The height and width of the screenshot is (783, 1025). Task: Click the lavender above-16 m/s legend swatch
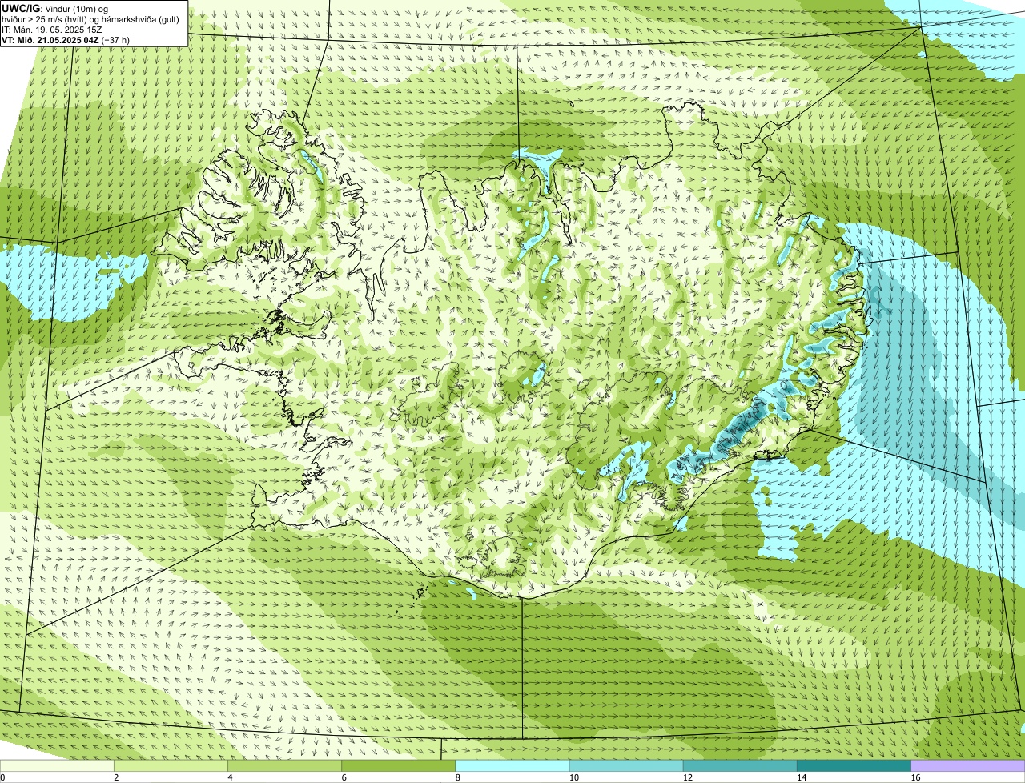pos(968,766)
